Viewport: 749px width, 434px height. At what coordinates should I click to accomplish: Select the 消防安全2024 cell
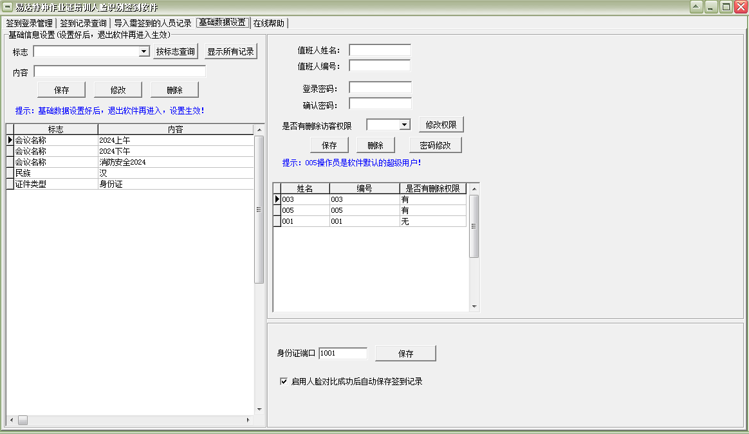(175, 162)
